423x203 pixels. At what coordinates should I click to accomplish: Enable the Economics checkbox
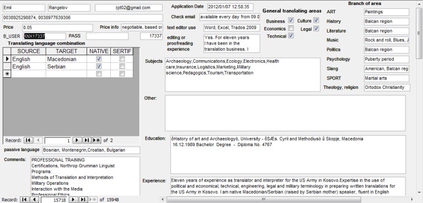(291, 28)
